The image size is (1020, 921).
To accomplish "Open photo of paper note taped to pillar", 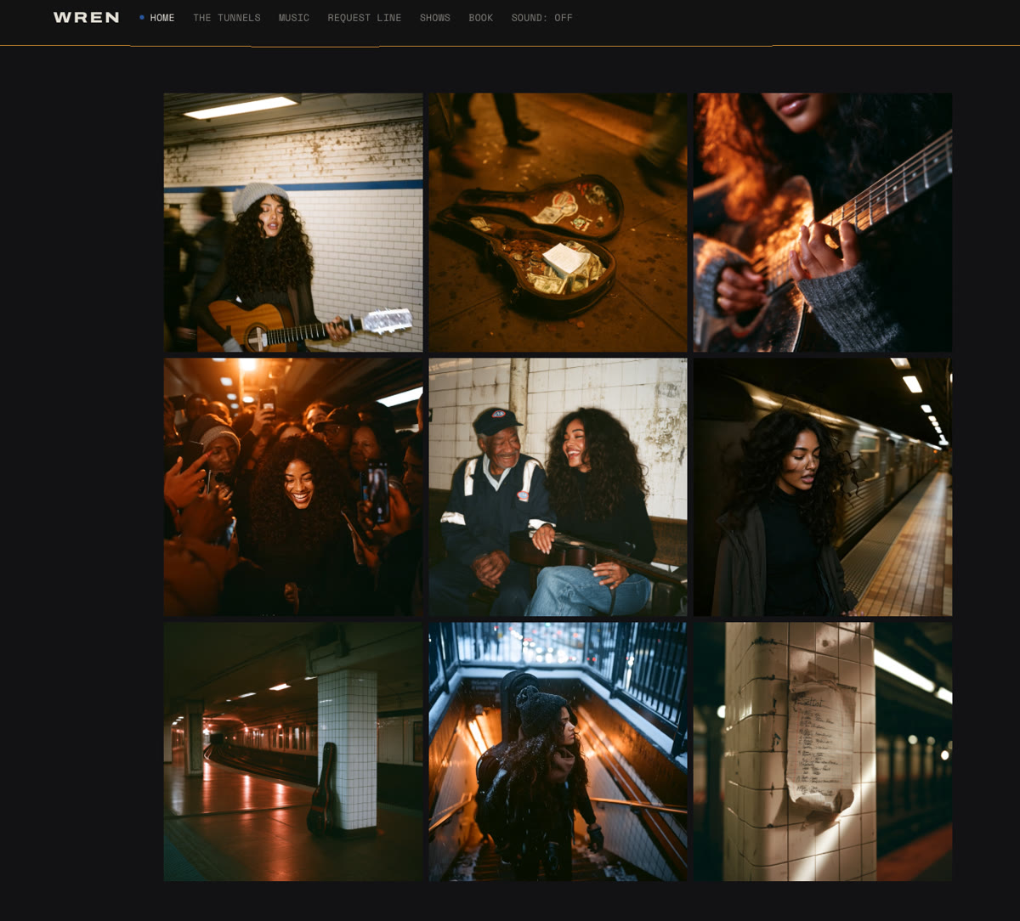I will pyautogui.click(x=823, y=752).
